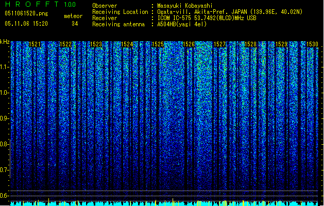The height and width of the screenshot is (206, 324).
Task: Click the 1524 time marker
Action: pos(127,44)
